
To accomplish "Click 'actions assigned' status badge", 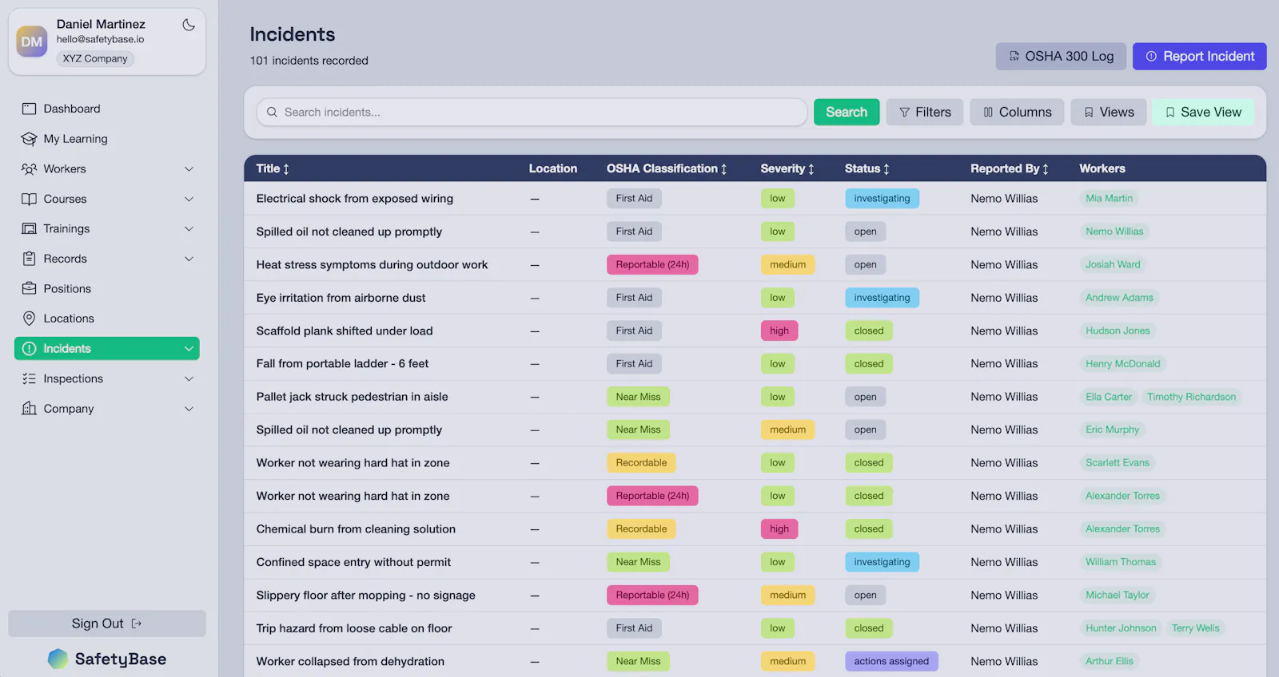I will [x=891, y=661].
